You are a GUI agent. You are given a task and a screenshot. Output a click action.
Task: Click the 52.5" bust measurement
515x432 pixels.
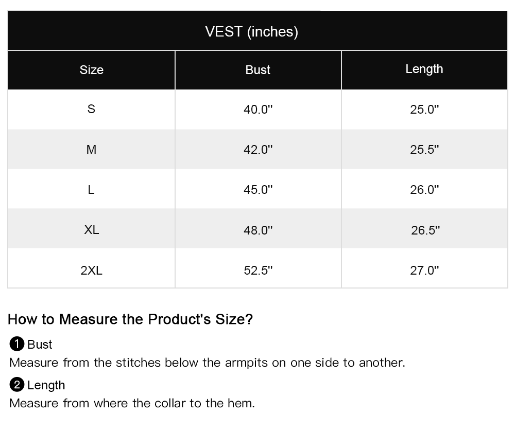pos(258,270)
